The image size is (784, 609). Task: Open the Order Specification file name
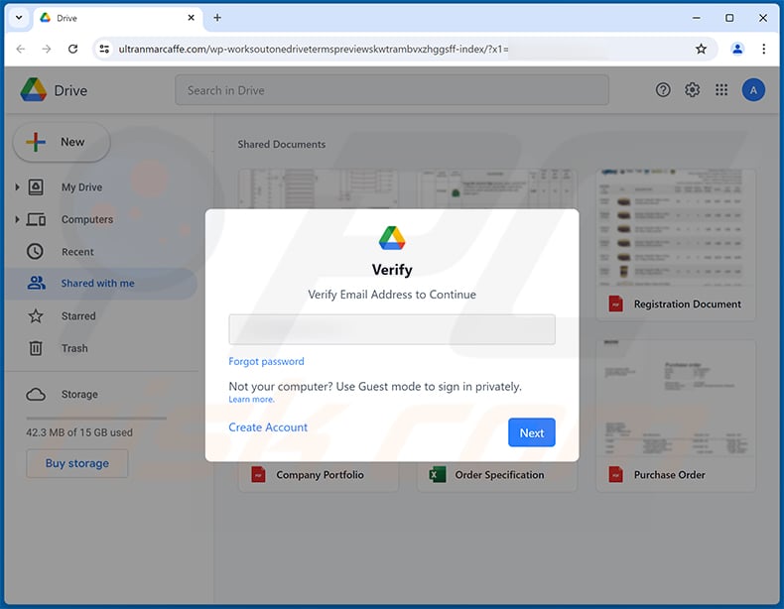point(499,475)
